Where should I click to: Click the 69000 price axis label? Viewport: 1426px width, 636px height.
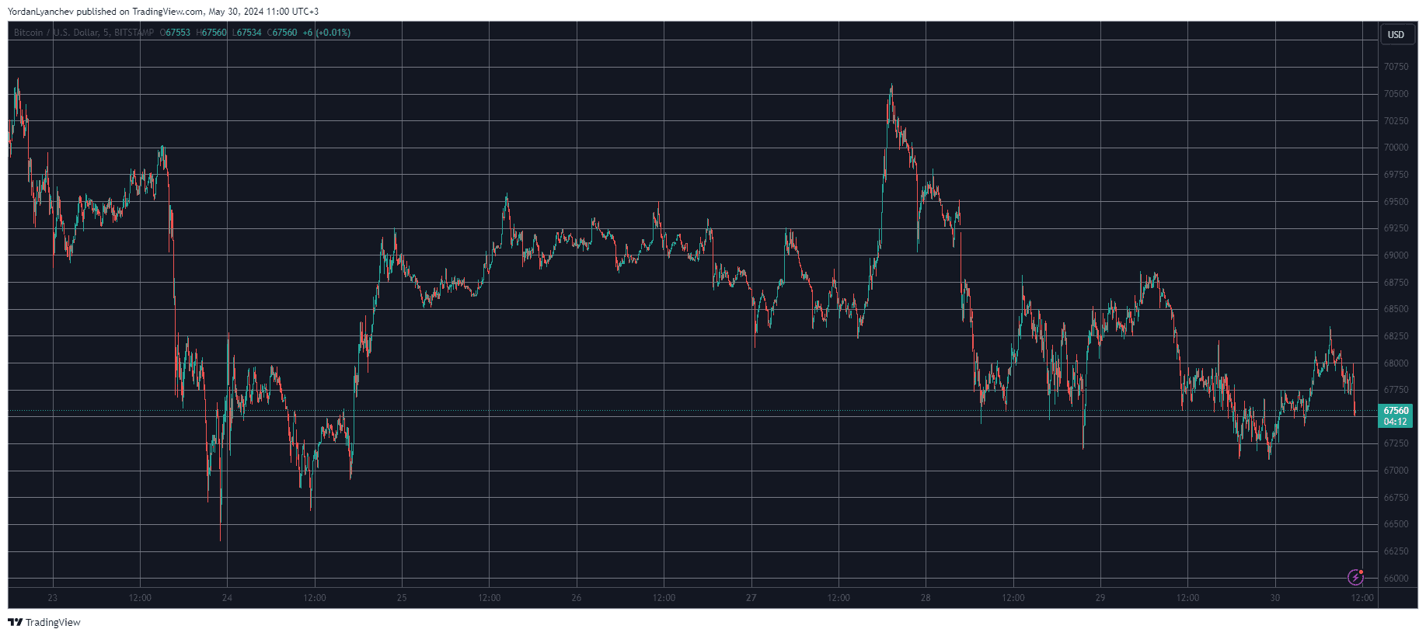(x=1396, y=255)
